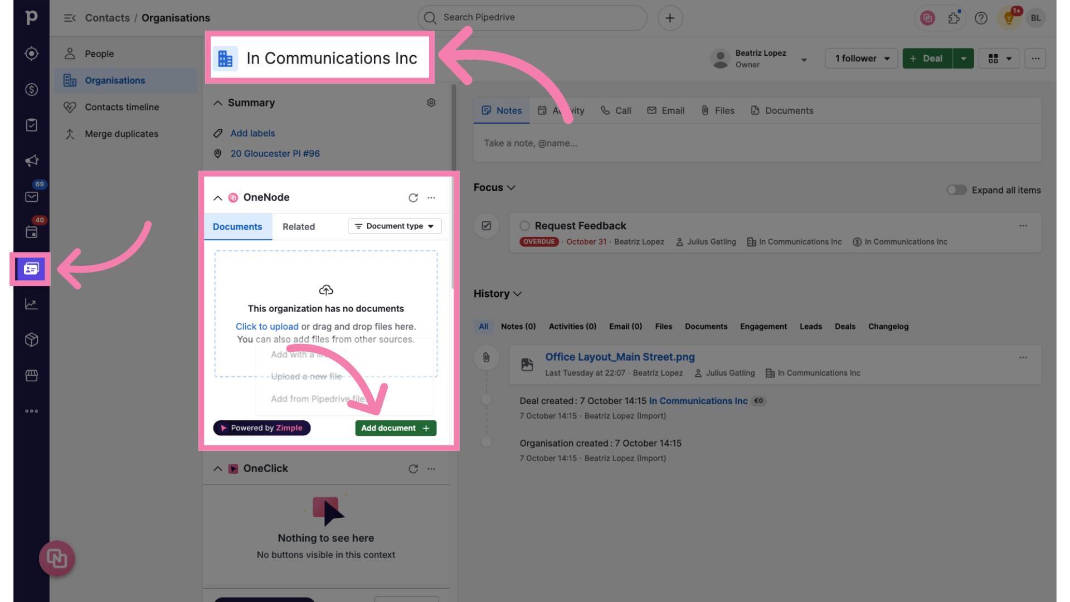Switch to the Related tab in OneNode
The height and width of the screenshot is (602, 1070).
point(298,226)
